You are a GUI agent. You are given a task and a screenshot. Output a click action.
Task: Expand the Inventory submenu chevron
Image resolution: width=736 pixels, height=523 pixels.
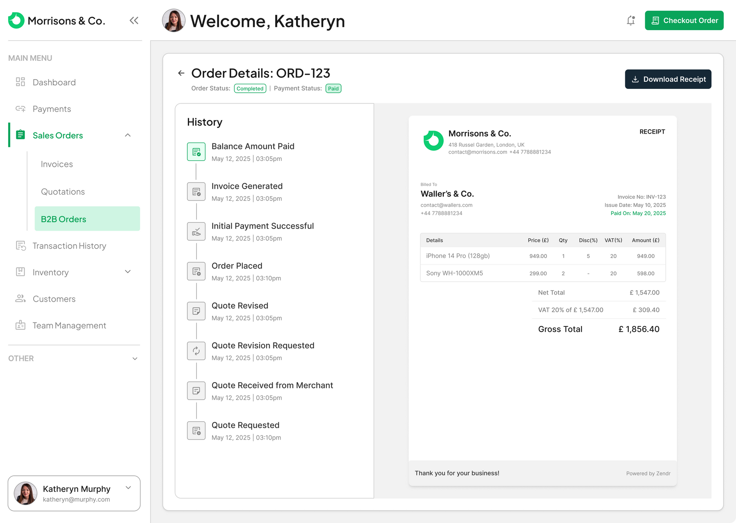(128, 272)
